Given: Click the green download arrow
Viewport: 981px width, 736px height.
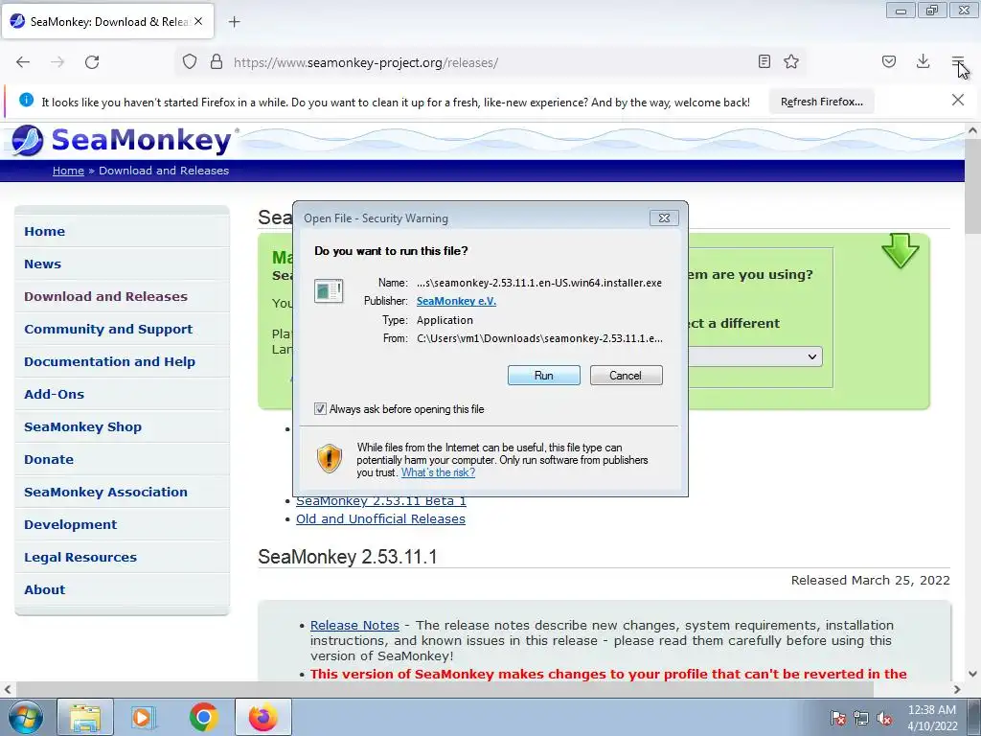Looking at the screenshot, I should click(x=900, y=250).
